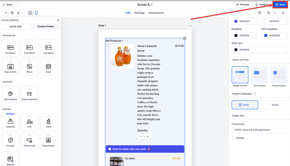
Task: Add the Phone field element
Action: [29, 67]
